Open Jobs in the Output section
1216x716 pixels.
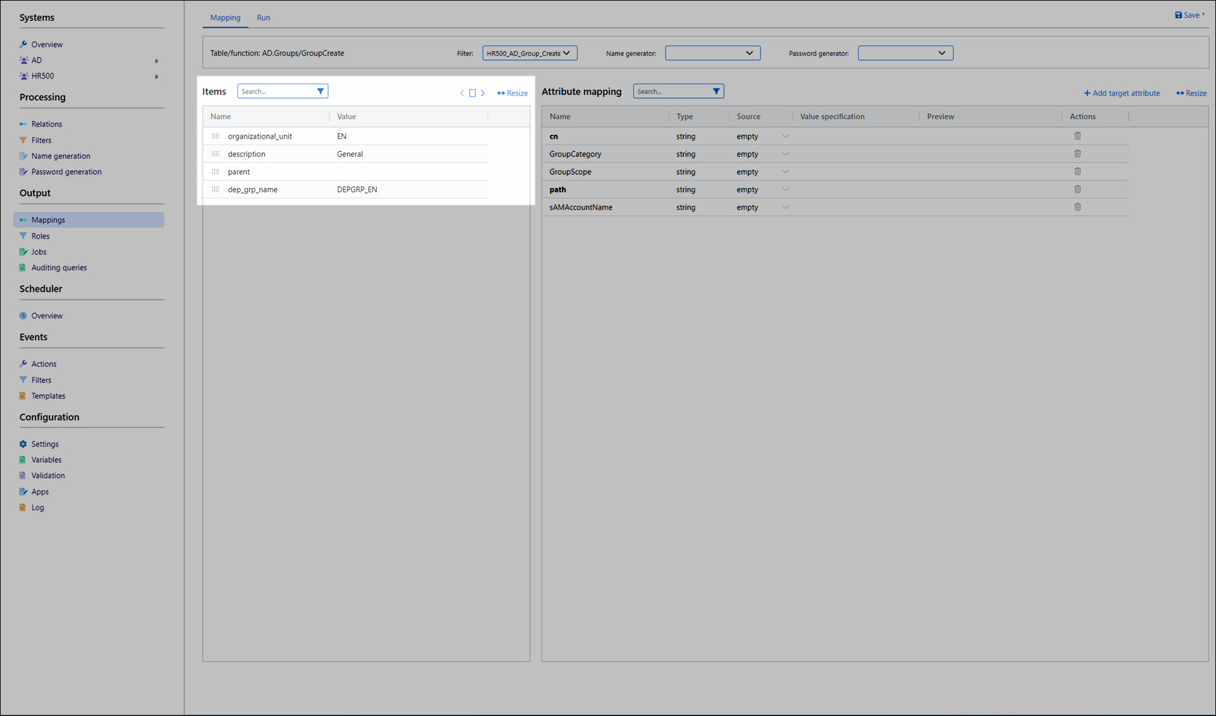coord(39,252)
